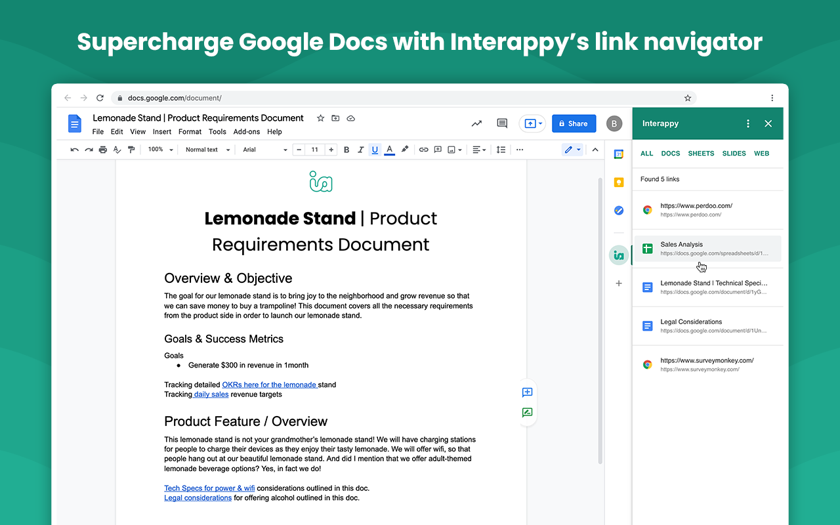This screenshot has height=525, width=840.
Task: Open the surveymonkey.com link entry
Action: [x=708, y=365]
